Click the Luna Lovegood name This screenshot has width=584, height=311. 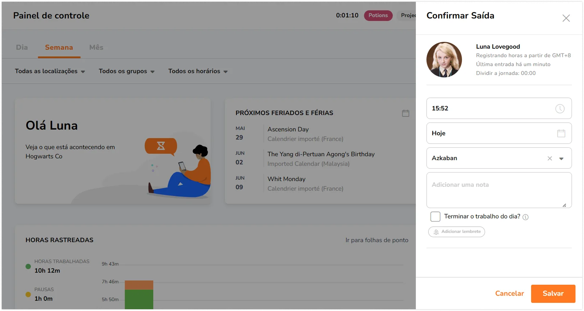point(498,47)
